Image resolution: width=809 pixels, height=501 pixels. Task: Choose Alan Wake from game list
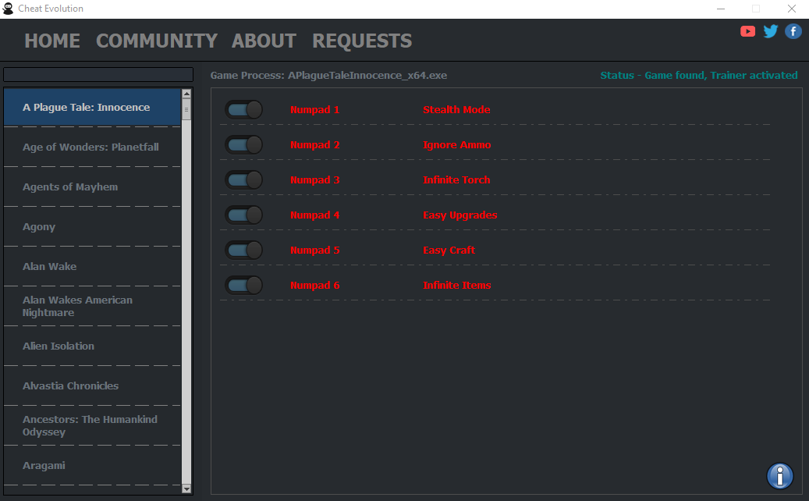point(92,266)
